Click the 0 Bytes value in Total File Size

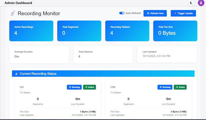(167, 33)
